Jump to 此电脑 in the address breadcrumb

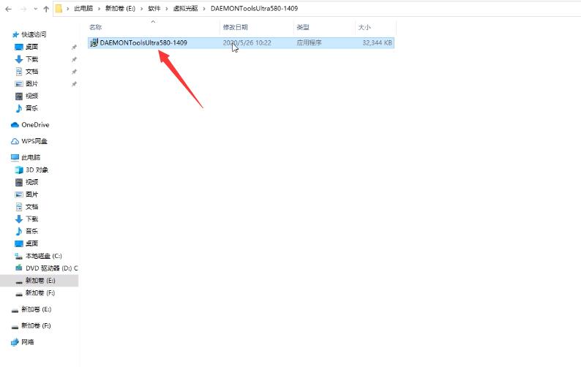(x=83, y=9)
